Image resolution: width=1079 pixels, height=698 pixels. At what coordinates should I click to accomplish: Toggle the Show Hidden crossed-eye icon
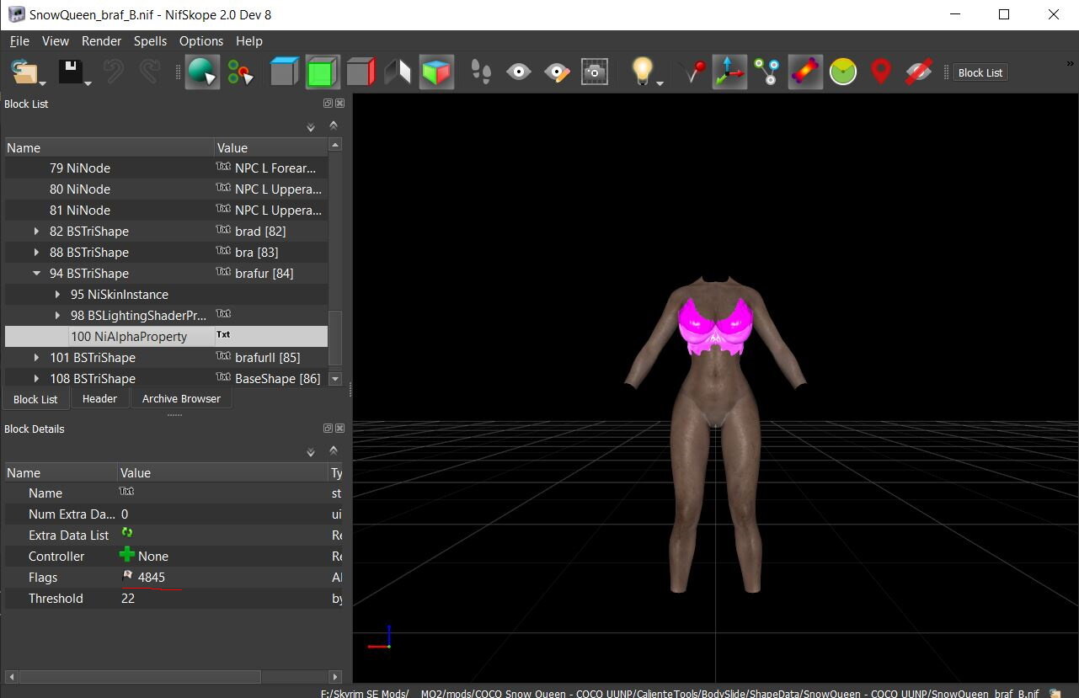(x=918, y=72)
